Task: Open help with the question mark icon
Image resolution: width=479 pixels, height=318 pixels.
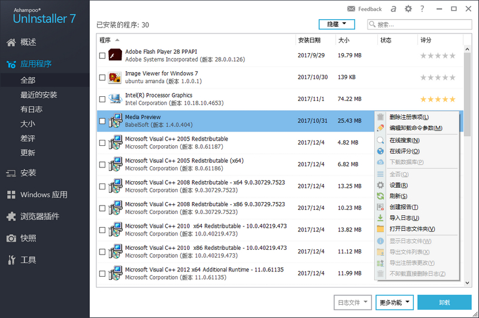Action: click(x=422, y=9)
